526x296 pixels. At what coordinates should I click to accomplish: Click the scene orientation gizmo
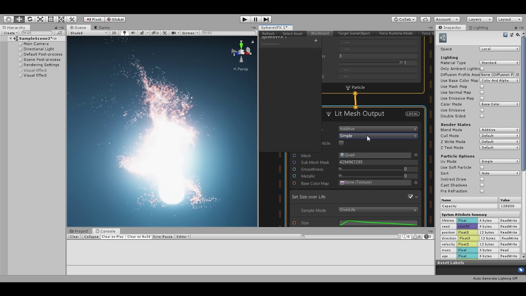pos(241,51)
